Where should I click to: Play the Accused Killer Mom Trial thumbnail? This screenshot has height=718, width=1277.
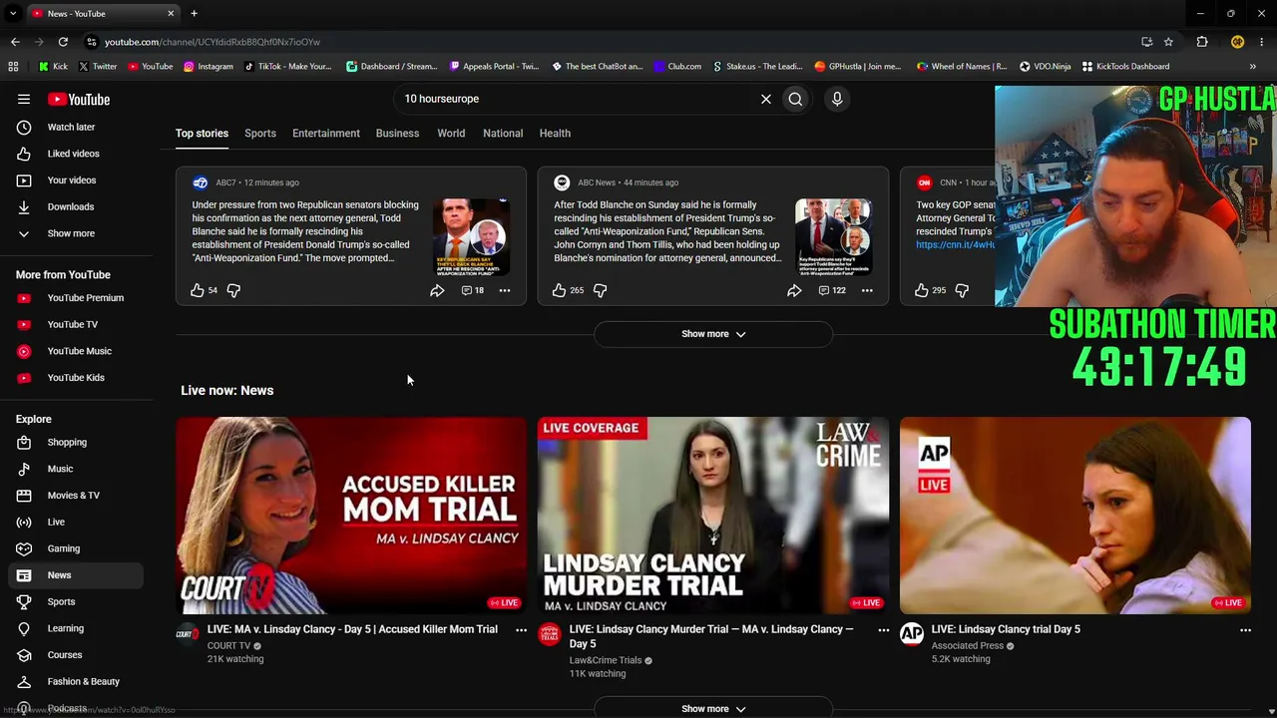pos(351,516)
